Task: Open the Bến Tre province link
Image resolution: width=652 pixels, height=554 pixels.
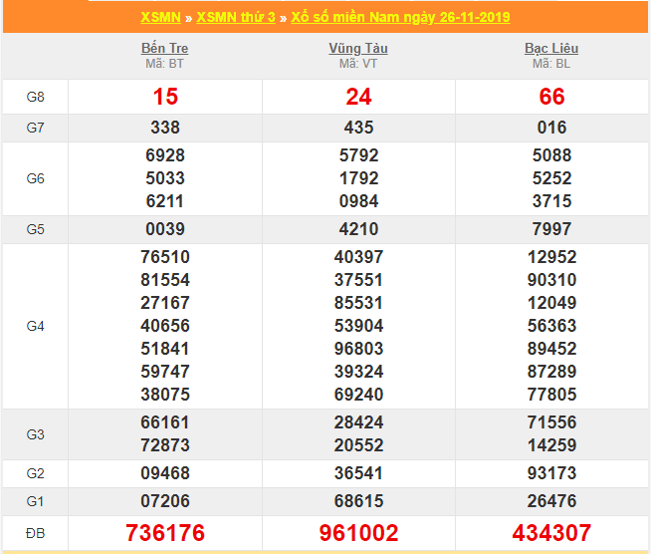Action: [x=164, y=48]
